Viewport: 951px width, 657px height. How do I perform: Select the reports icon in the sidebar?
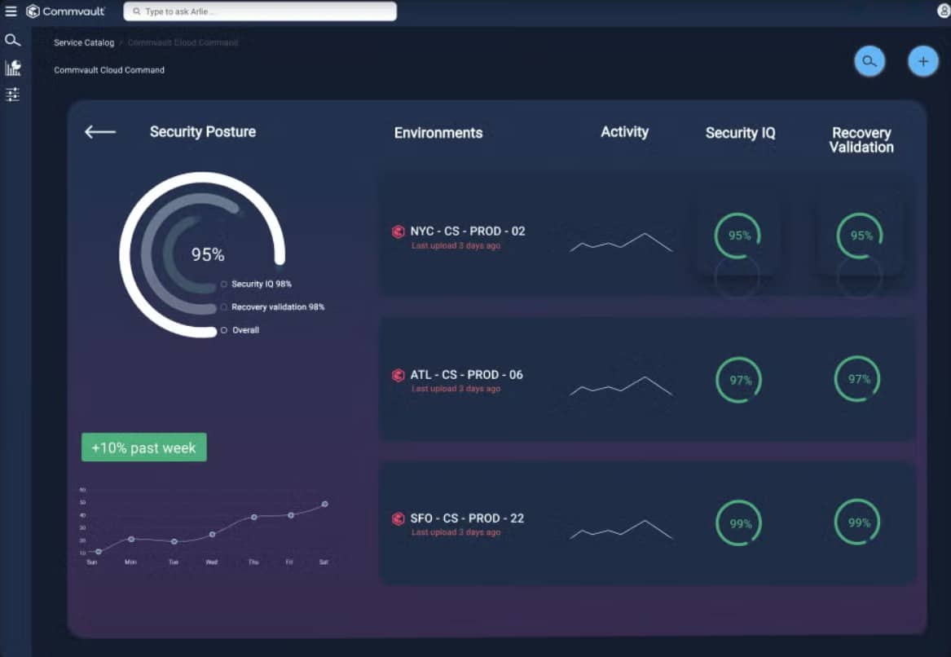(12, 68)
